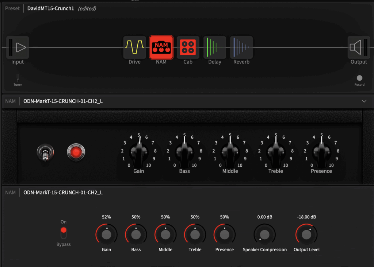Click the -18.00 dB output value
Viewport: 374px width, 267px height.
(306, 217)
